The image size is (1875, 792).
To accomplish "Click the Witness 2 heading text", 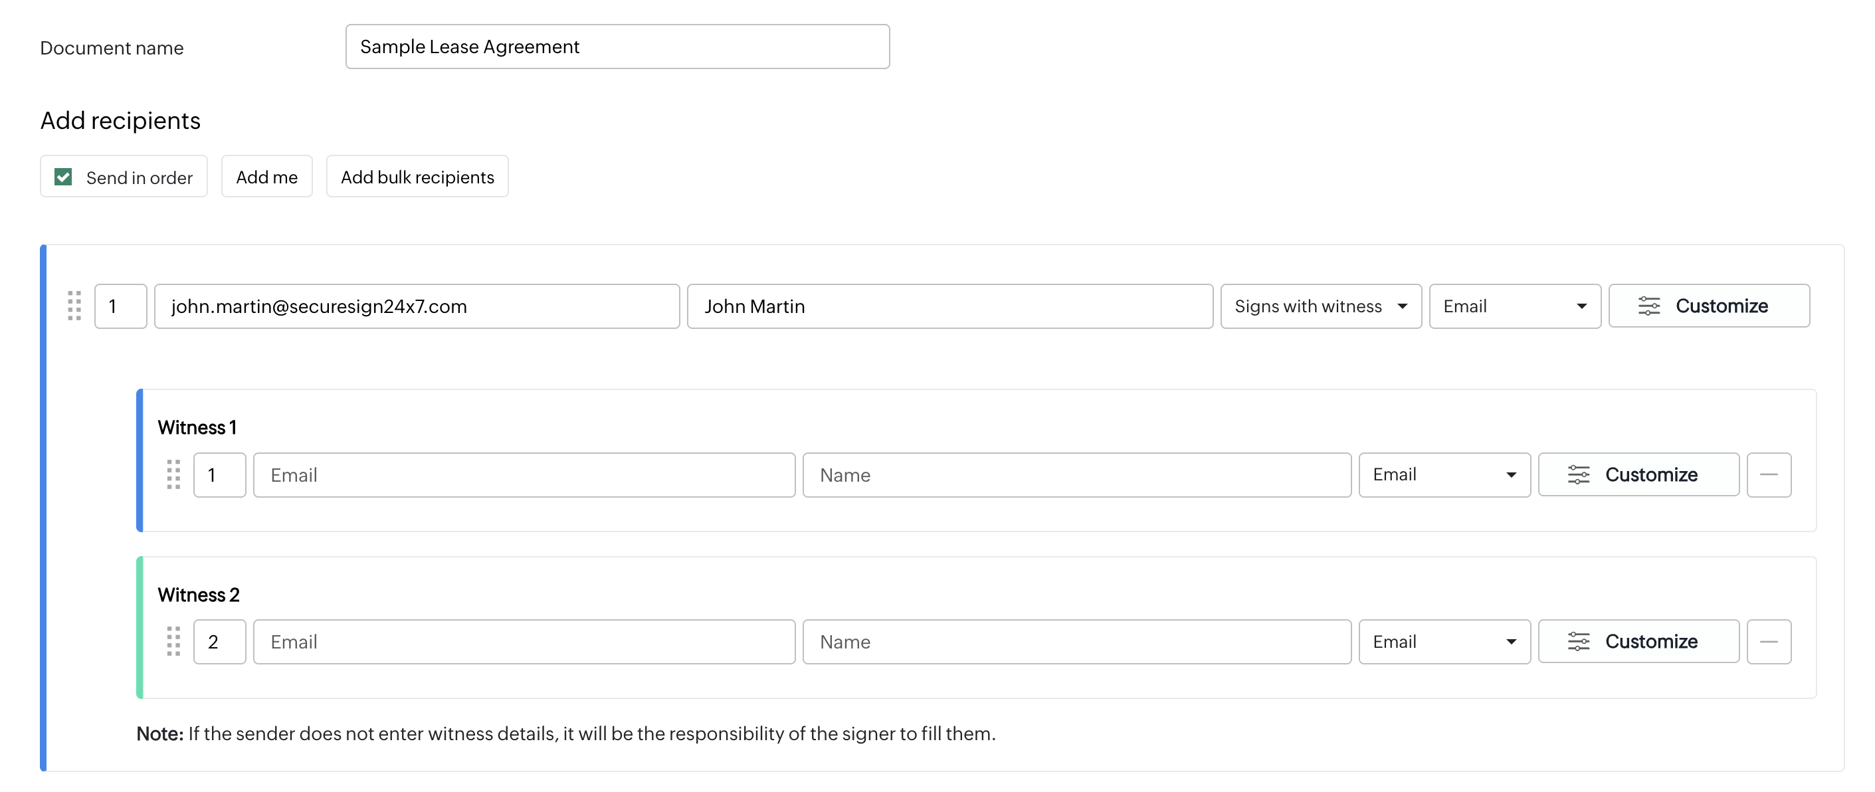I will coord(199,595).
